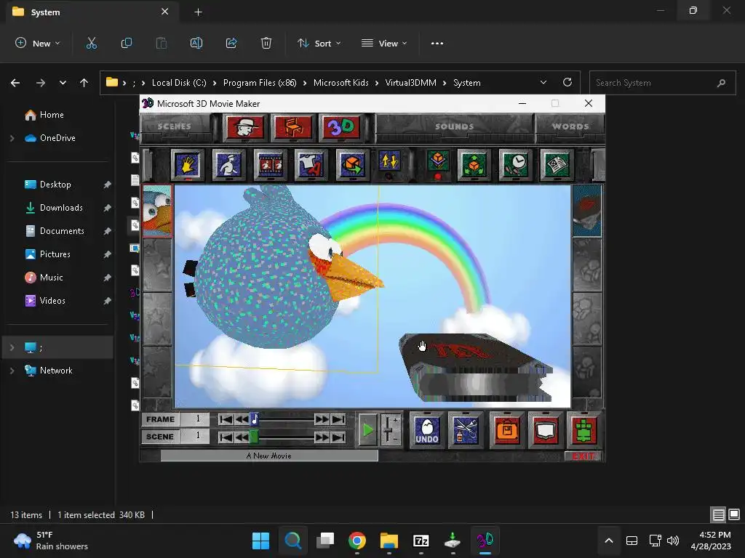Click the red EXIT button

(x=583, y=456)
